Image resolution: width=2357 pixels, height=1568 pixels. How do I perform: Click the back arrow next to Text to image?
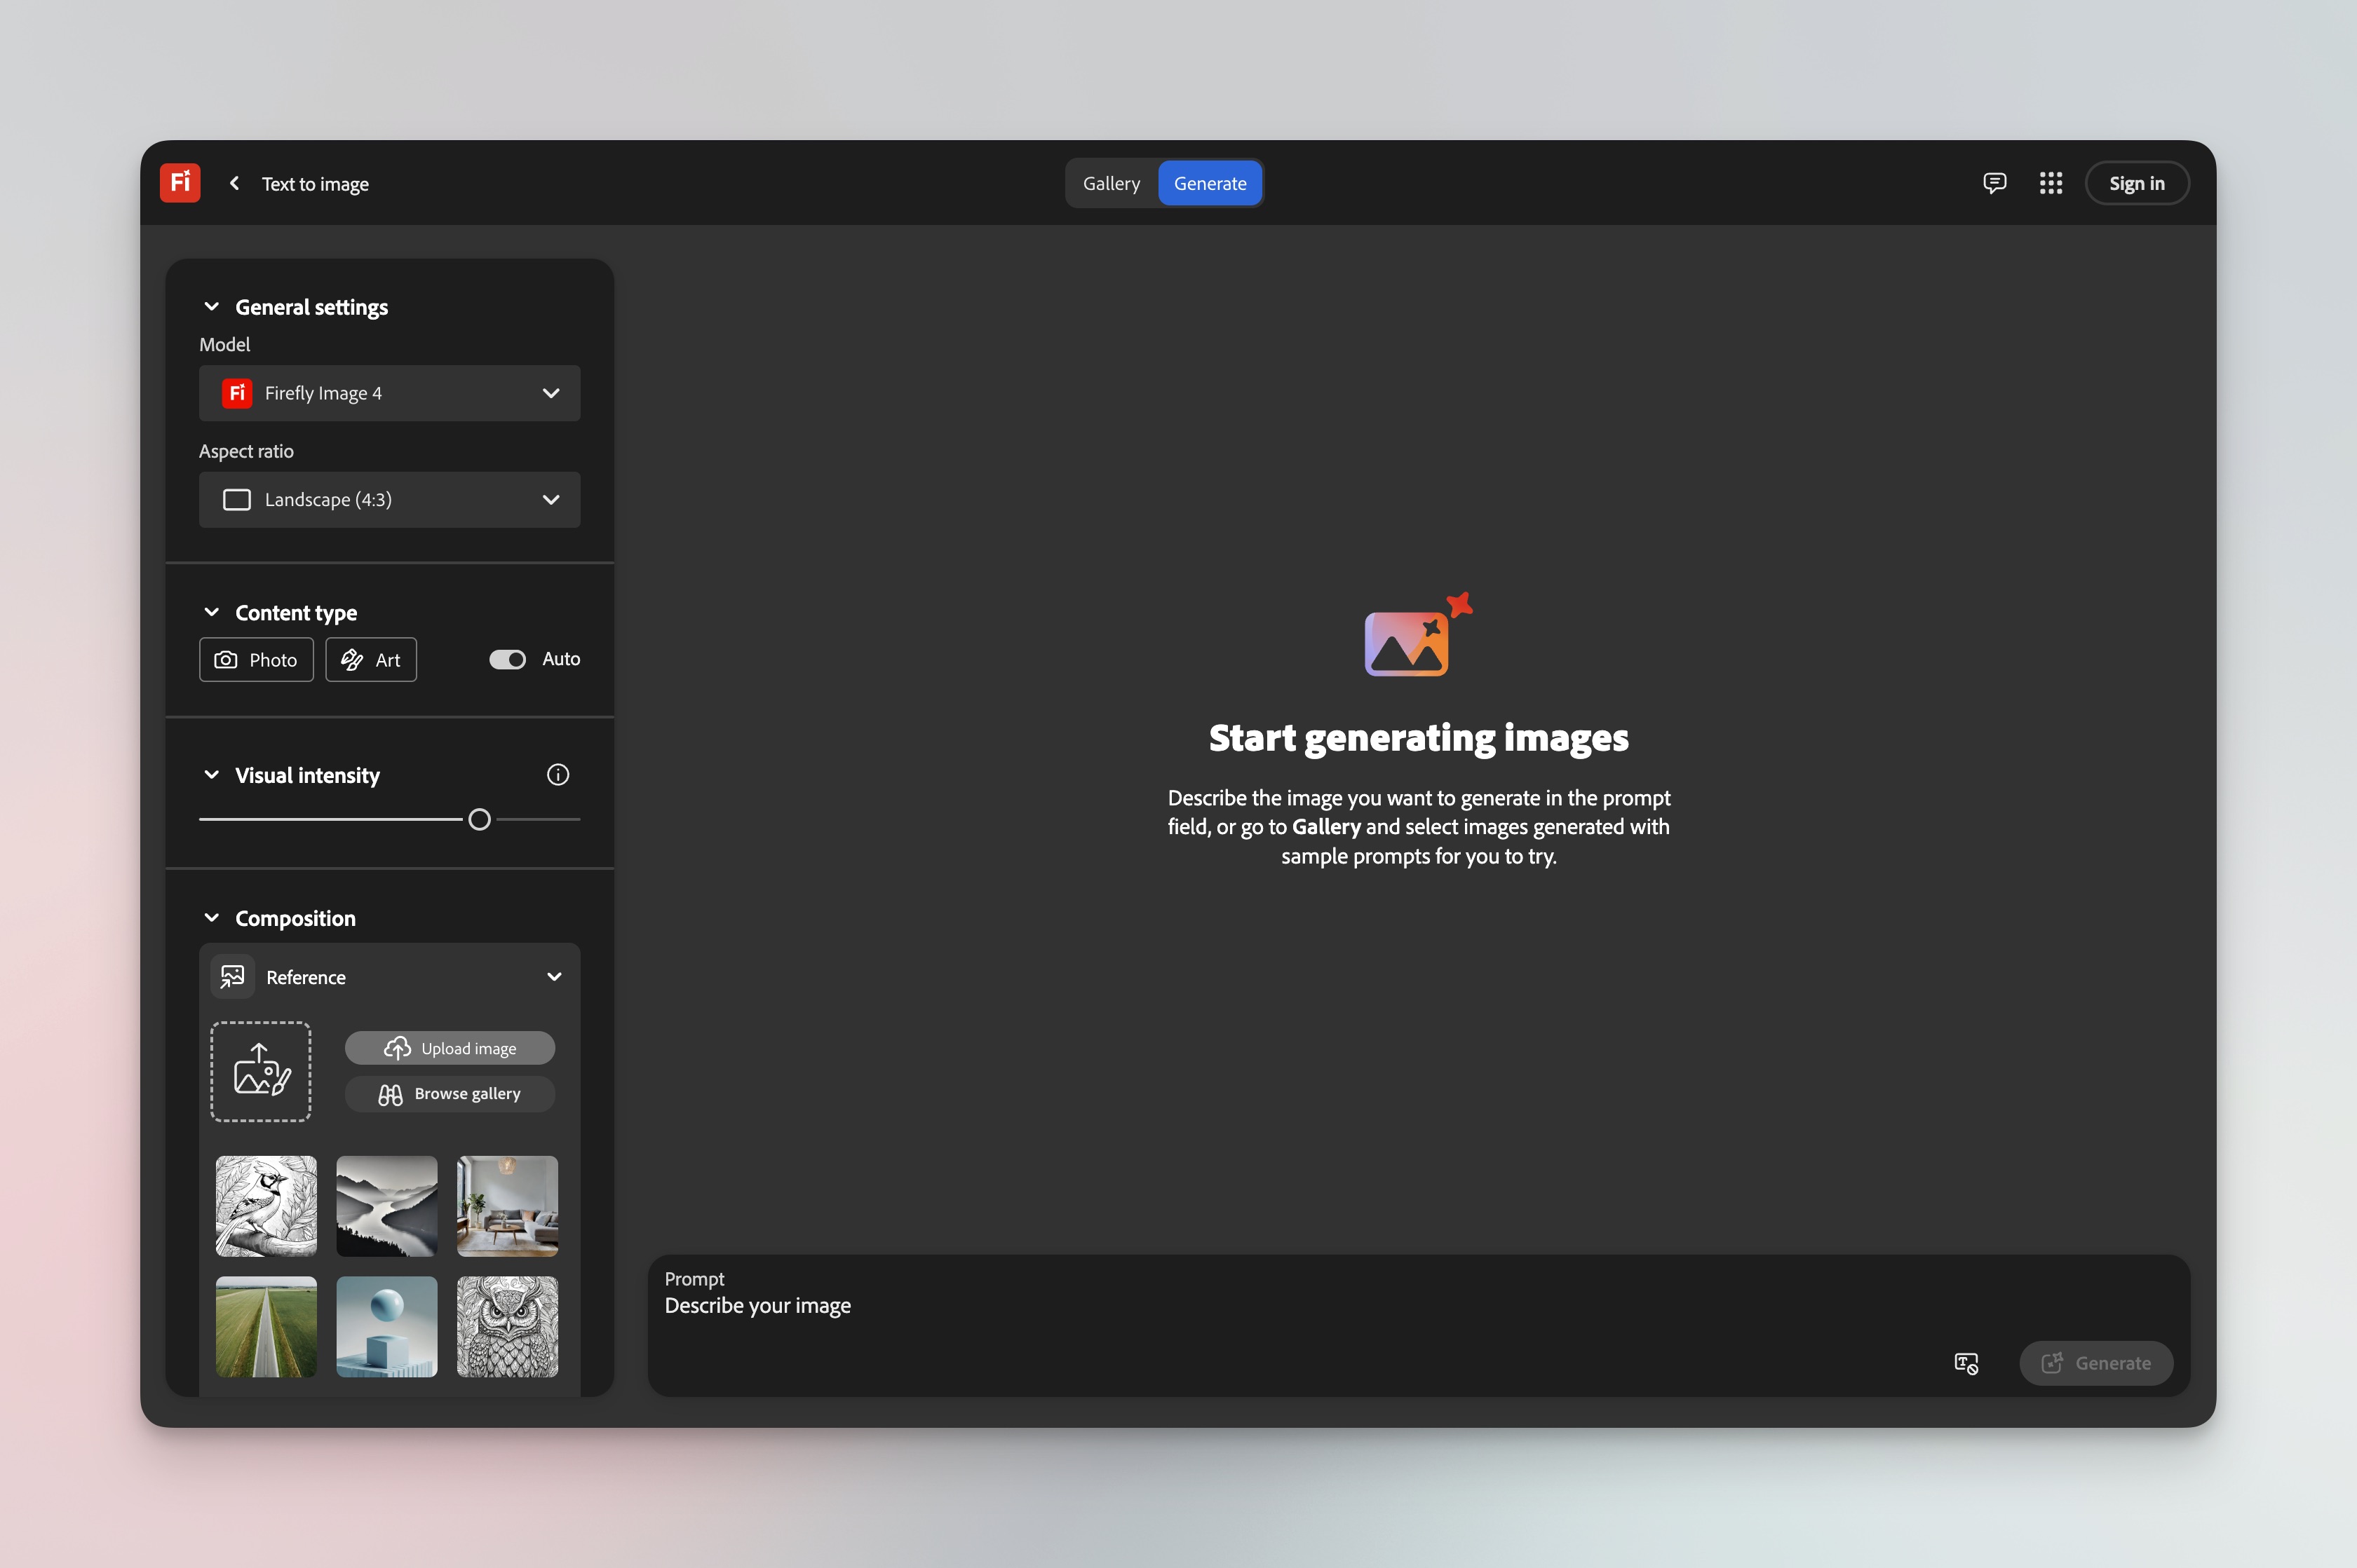coord(234,183)
